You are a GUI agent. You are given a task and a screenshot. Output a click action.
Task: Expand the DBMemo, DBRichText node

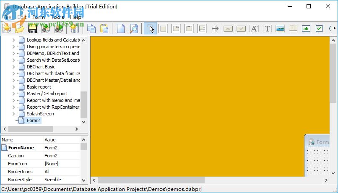pyautogui.click(x=13, y=53)
